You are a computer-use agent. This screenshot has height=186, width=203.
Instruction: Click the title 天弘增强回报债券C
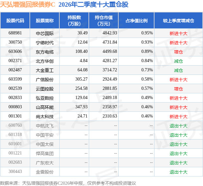28,4
